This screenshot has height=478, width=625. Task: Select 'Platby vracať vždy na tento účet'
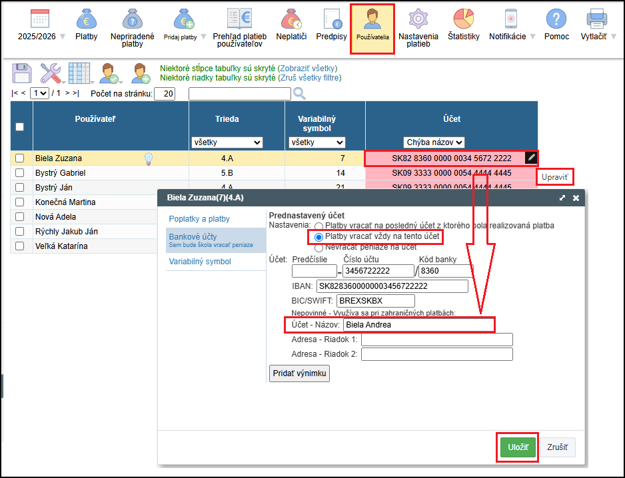click(319, 236)
